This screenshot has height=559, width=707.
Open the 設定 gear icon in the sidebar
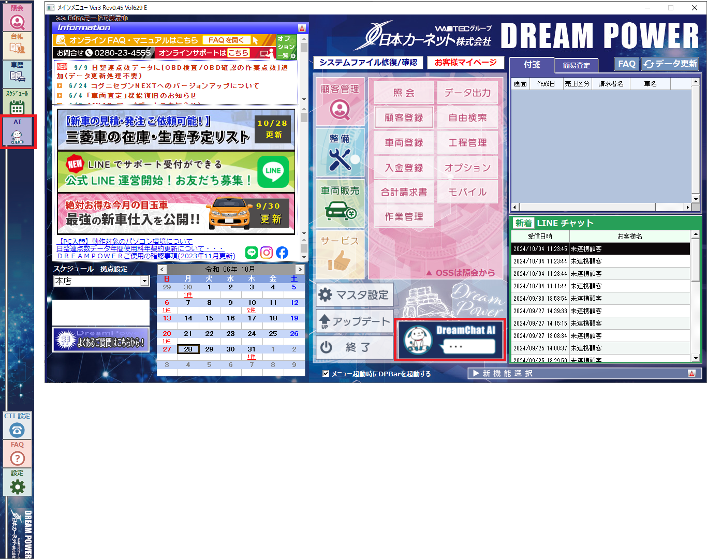(x=17, y=482)
